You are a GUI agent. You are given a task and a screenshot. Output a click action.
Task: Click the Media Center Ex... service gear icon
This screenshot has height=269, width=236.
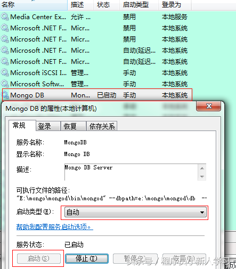click(5, 17)
